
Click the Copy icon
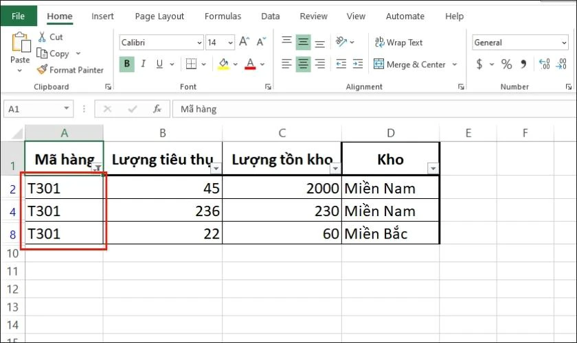click(x=42, y=54)
